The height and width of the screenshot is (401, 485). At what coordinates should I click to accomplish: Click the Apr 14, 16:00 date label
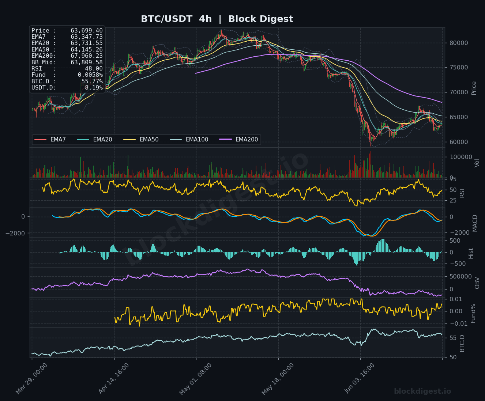click(x=114, y=379)
